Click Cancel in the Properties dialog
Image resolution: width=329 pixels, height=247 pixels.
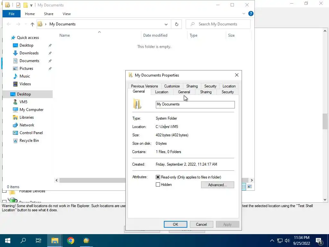click(x=201, y=224)
